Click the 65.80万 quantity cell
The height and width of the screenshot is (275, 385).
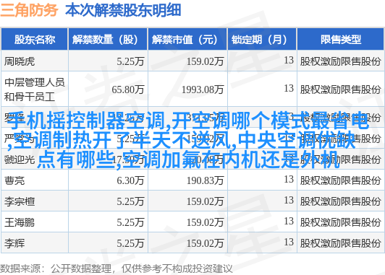[127, 90]
